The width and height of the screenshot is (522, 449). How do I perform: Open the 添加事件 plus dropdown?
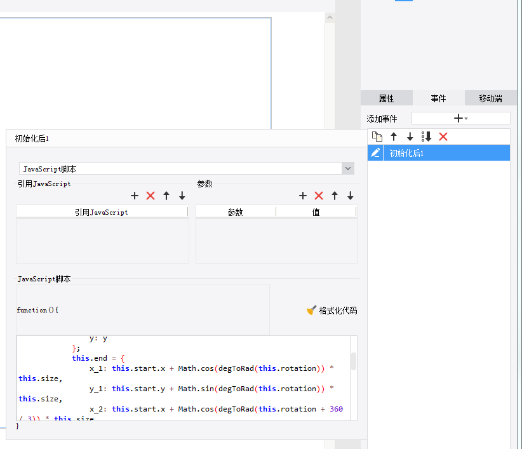461,118
